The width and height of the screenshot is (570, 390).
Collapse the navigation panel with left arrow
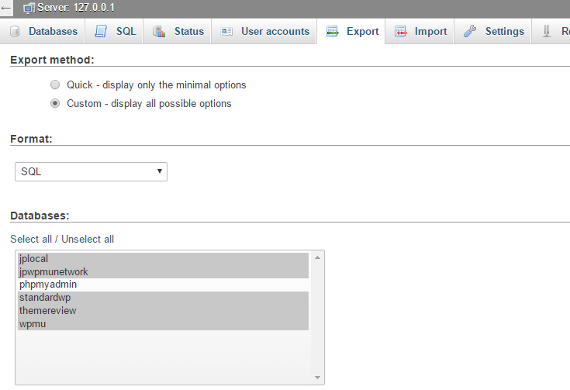tap(6, 8)
